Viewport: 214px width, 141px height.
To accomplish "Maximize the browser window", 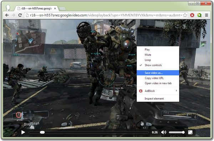I will click(x=197, y=4).
